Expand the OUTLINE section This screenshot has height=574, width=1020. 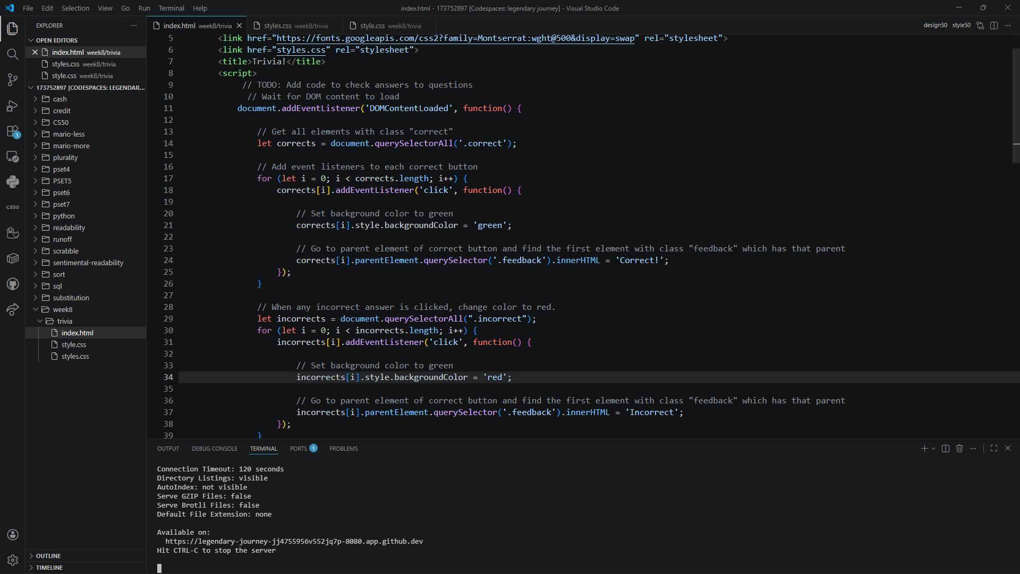(x=48, y=556)
